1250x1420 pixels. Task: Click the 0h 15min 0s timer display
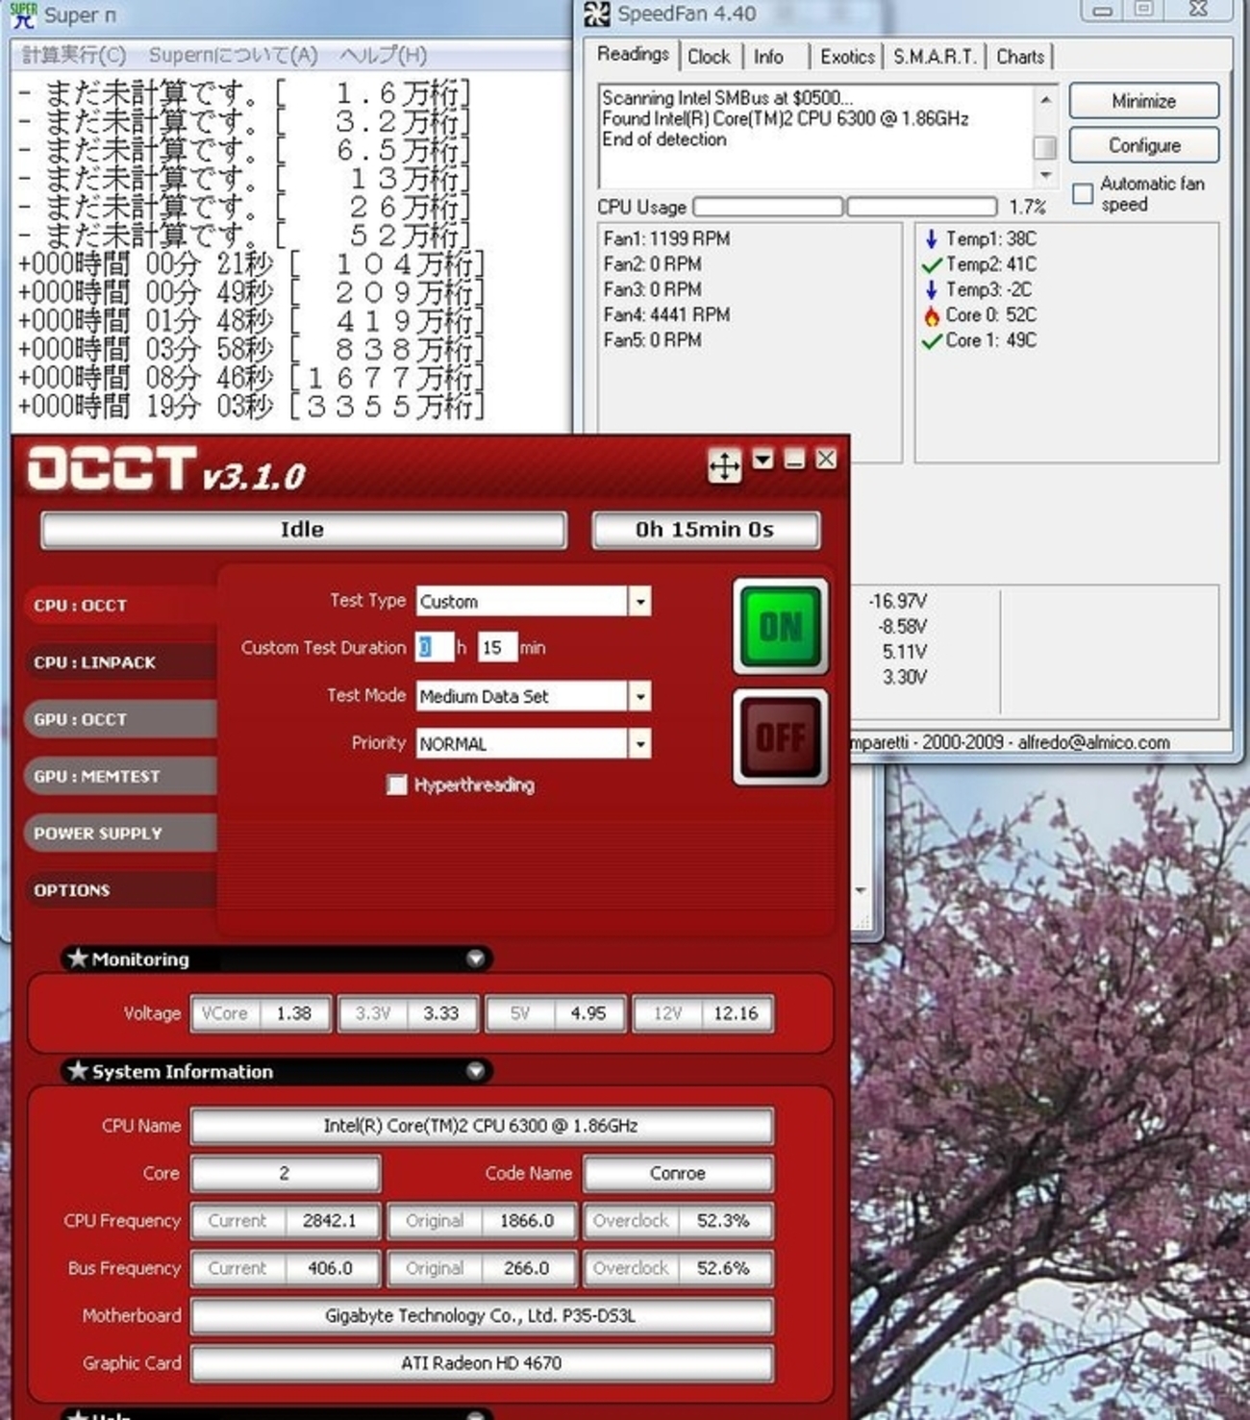pos(706,530)
